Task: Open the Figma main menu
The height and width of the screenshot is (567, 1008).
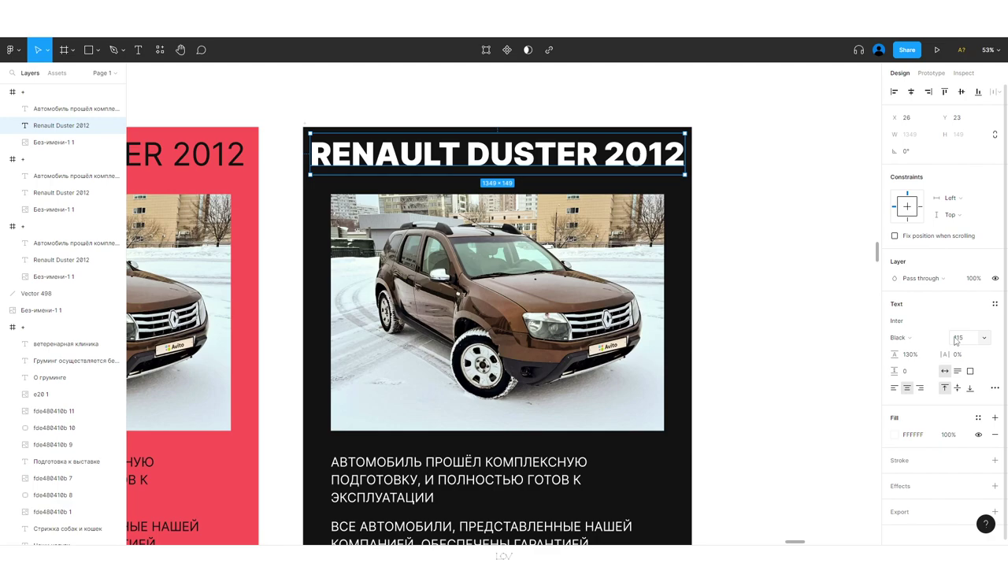Action: pyautogui.click(x=10, y=50)
